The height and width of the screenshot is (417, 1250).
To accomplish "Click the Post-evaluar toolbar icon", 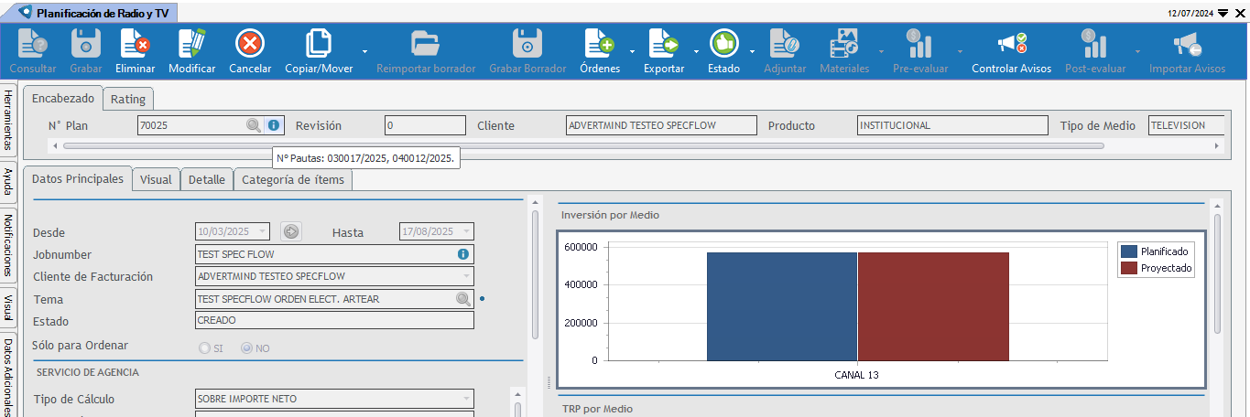I will click(1094, 43).
